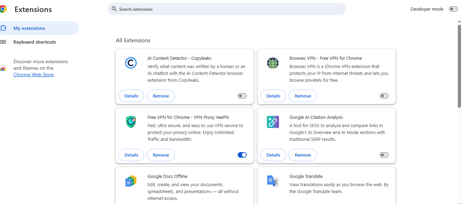
Task: Open the Chrome Web Store link
Action: [x=33, y=75]
